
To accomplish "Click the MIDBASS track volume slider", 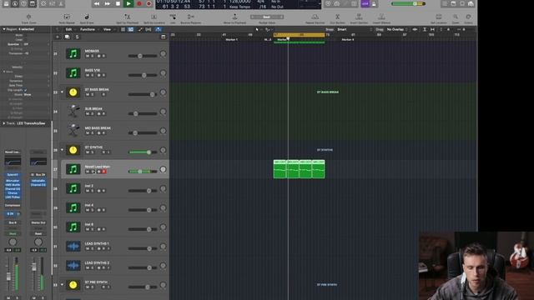I will 143,56.
